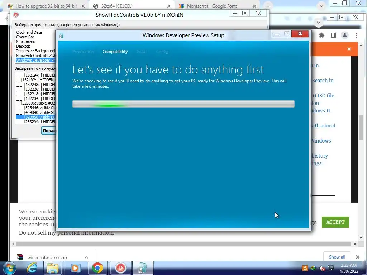Viewport: 367px width, 275px height.
Task: Switch to Windows Setup taskbar icon
Action: click(143, 268)
